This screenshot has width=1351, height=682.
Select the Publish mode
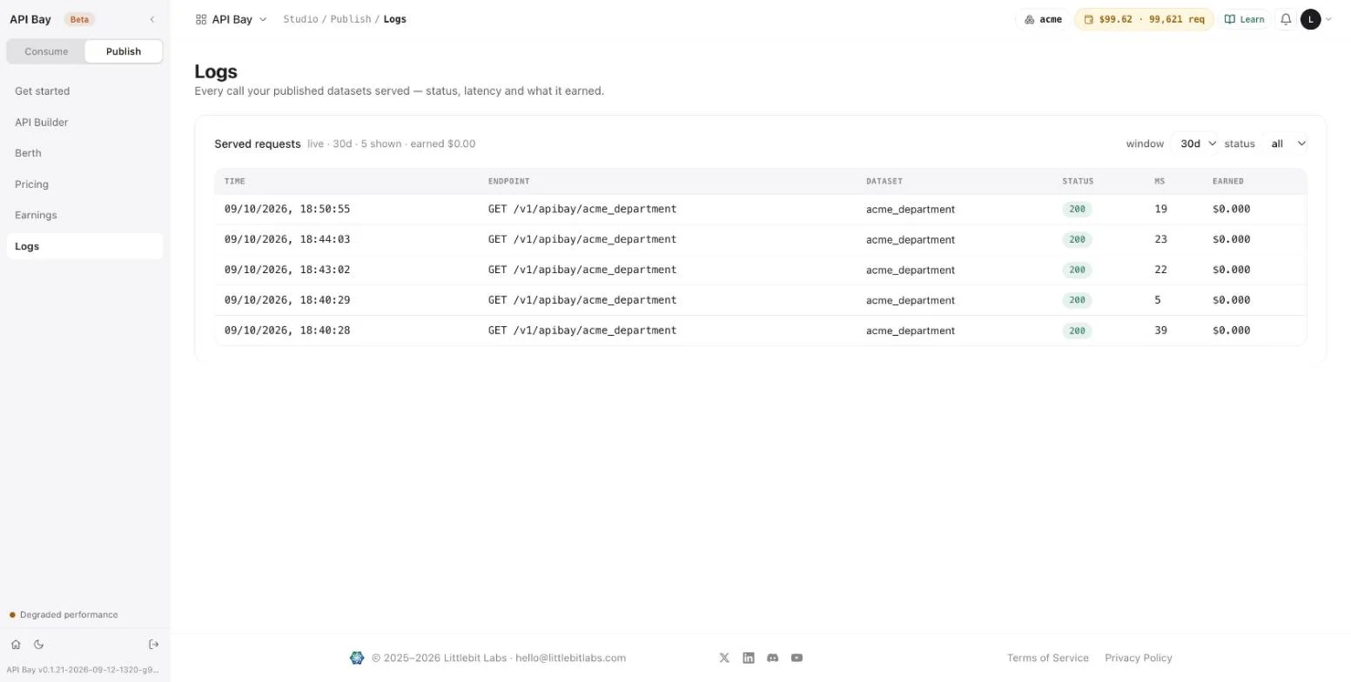point(124,51)
